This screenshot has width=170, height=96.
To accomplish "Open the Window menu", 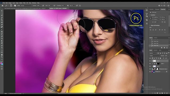I will pos(34,3).
